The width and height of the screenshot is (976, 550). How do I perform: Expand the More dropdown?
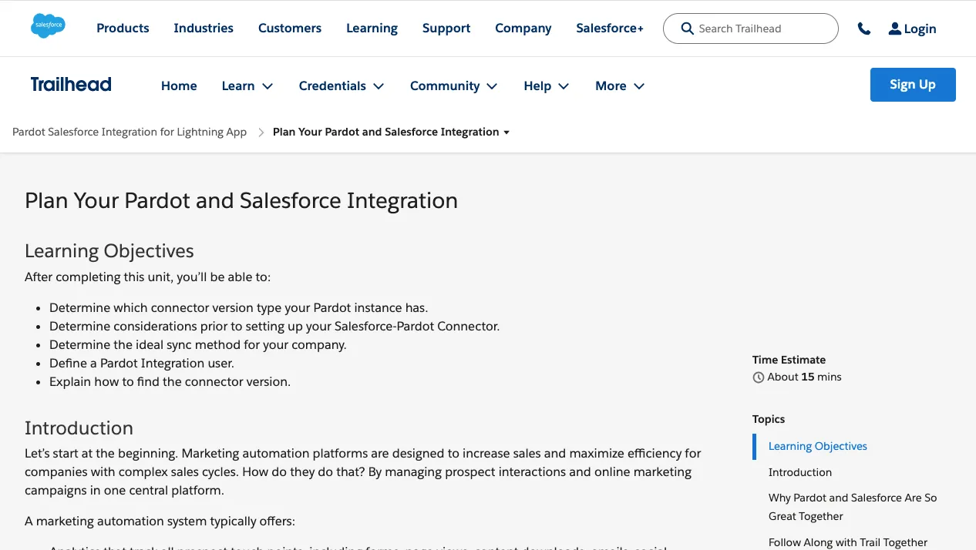point(620,86)
